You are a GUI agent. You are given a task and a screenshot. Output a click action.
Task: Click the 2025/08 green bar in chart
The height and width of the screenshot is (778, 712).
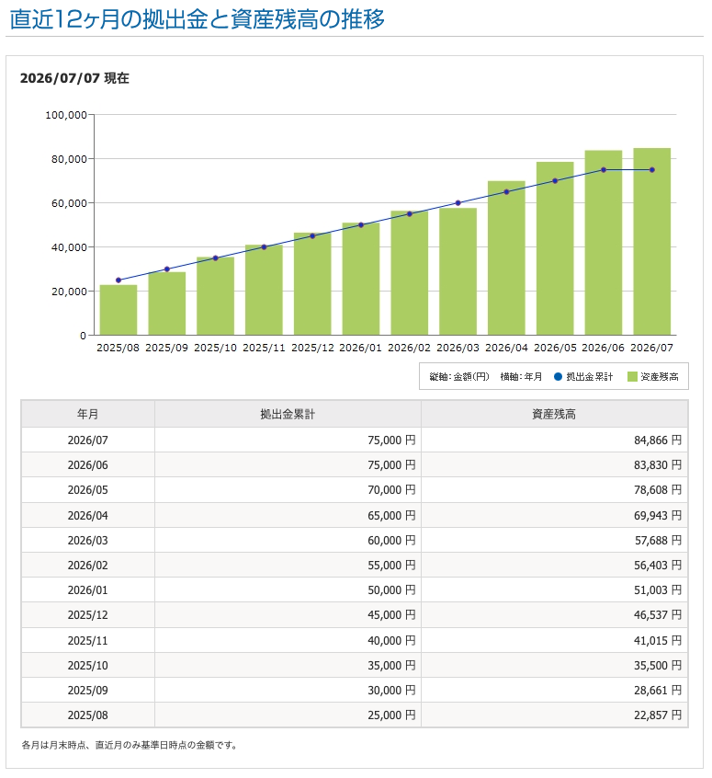[119, 310]
